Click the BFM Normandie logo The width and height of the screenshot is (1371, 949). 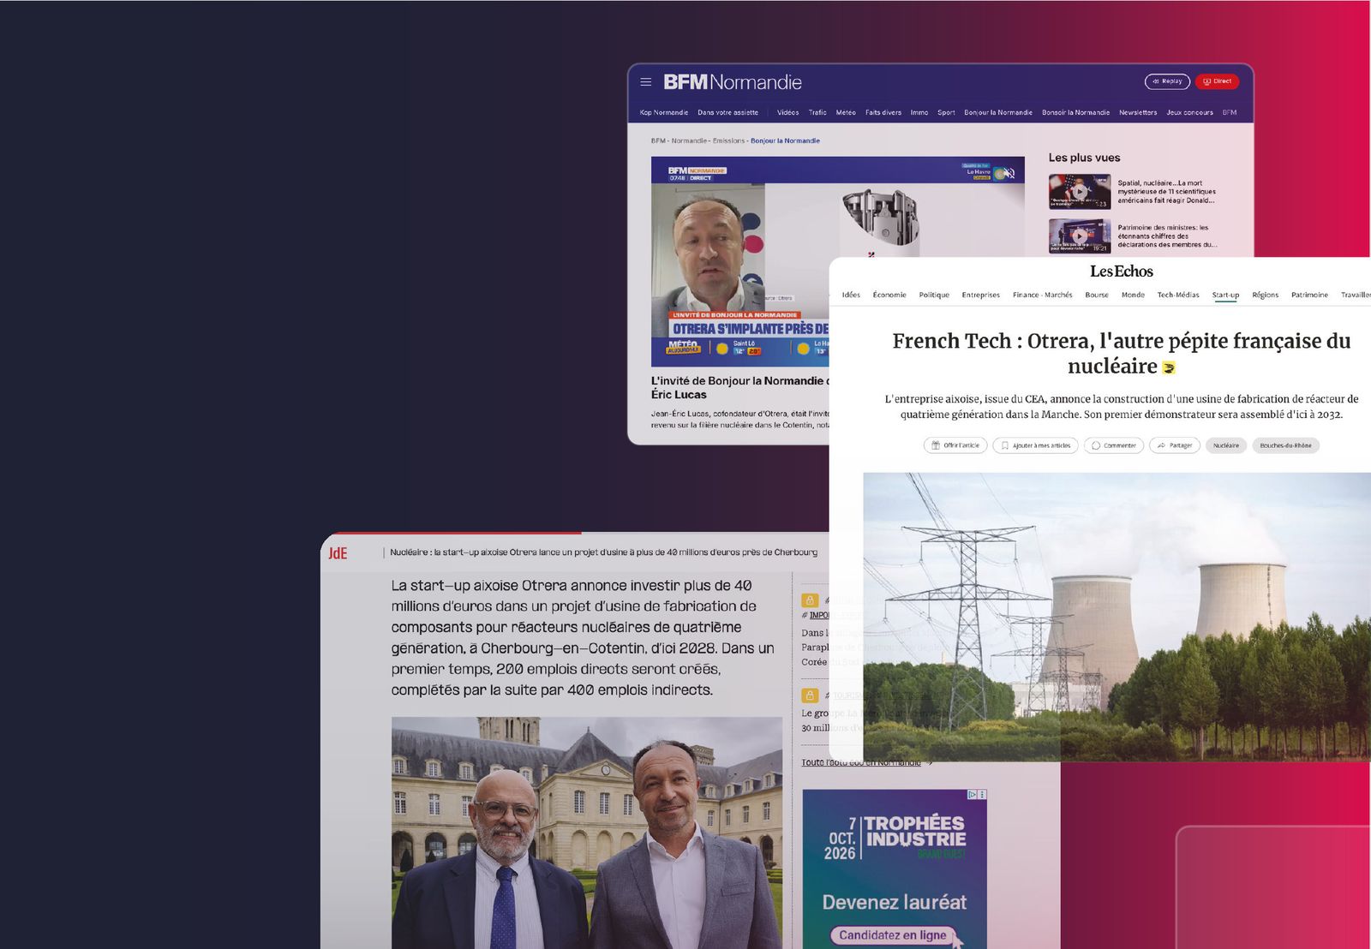pos(733,82)
